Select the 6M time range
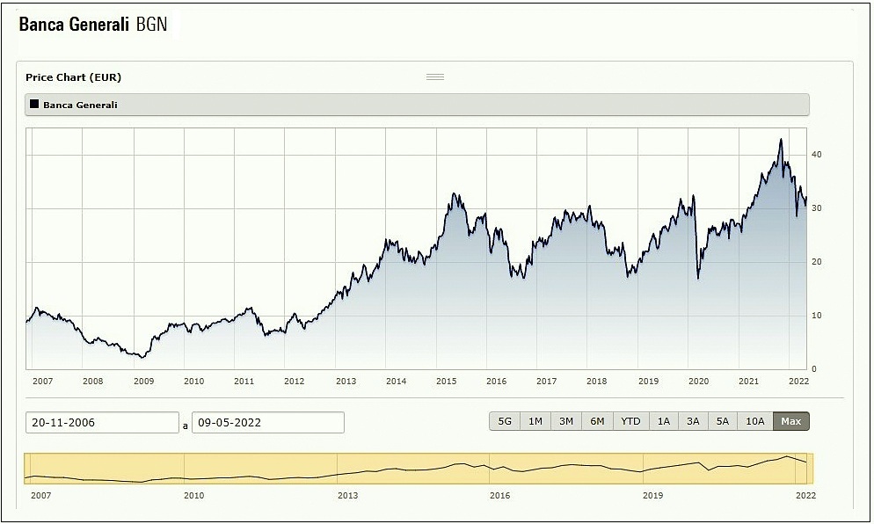The height and width of the screenshot is (524, 874). pos(598,421)
